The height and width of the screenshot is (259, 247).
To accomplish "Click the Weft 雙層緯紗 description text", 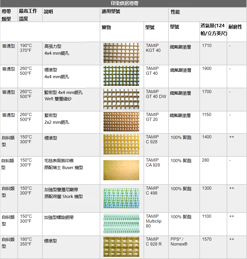I will (58, 99).
